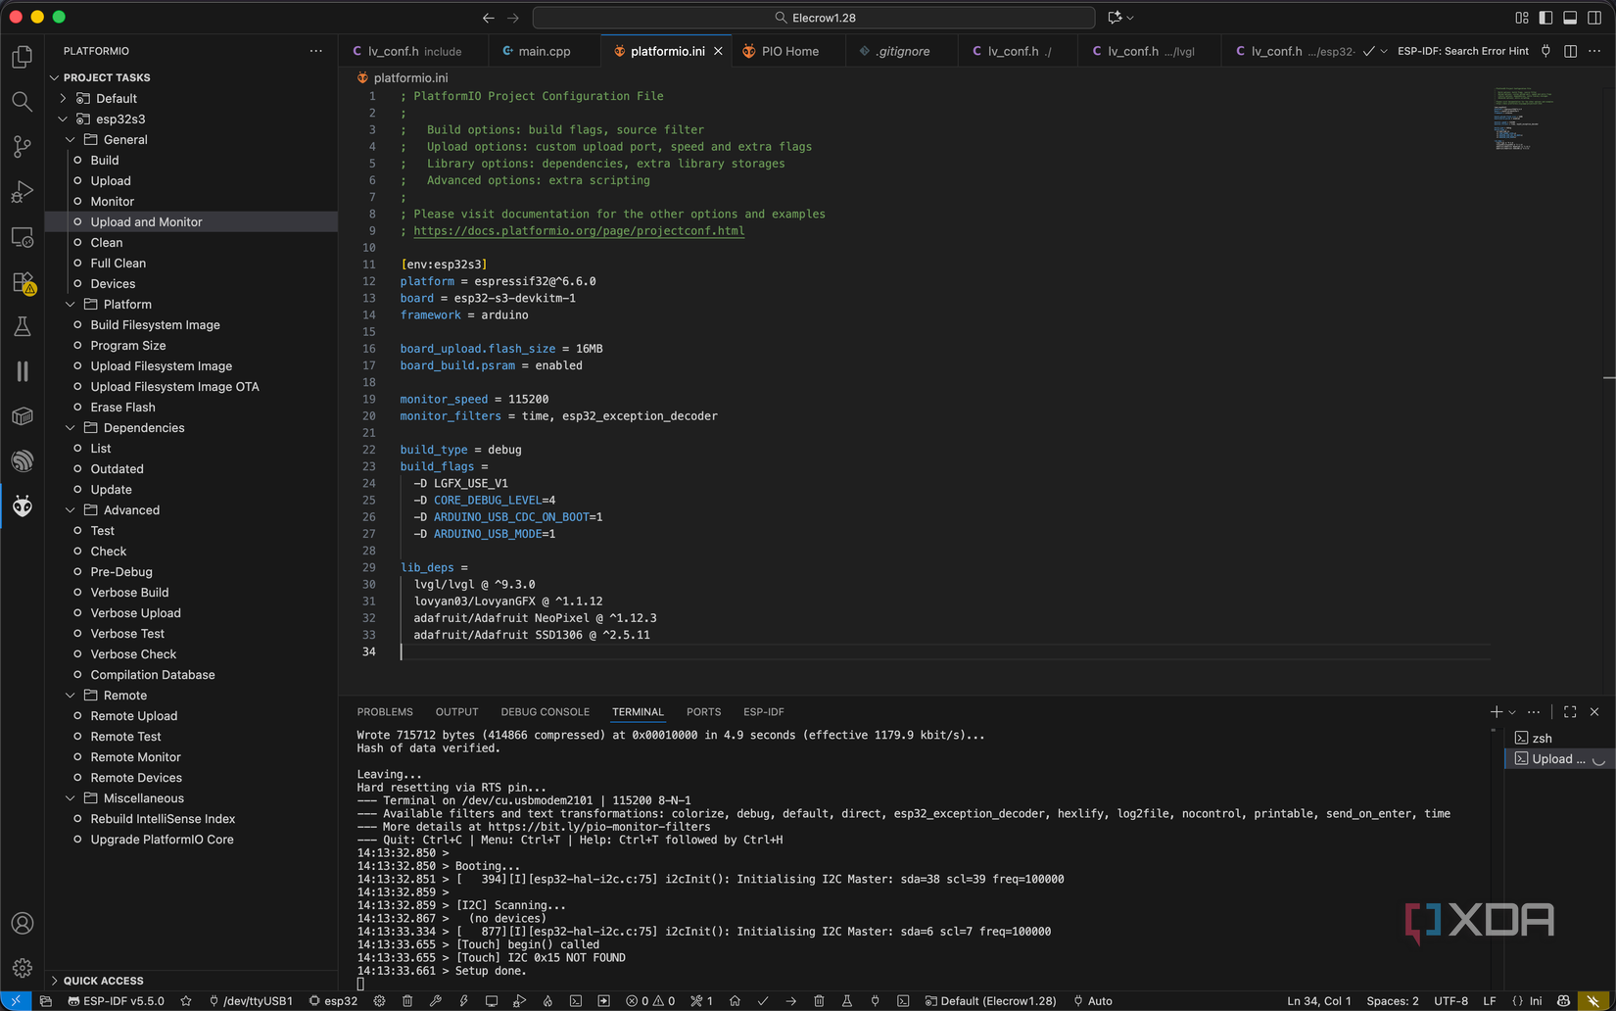Click the PlatformIO home icon in status bar
1616x1011 pixels.
[735, 1001]
